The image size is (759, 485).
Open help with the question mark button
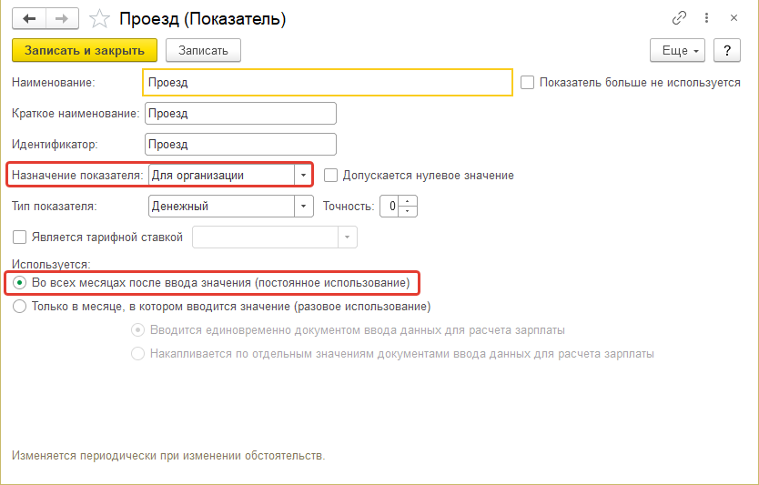pyautogui.click(x=727, y=50)
